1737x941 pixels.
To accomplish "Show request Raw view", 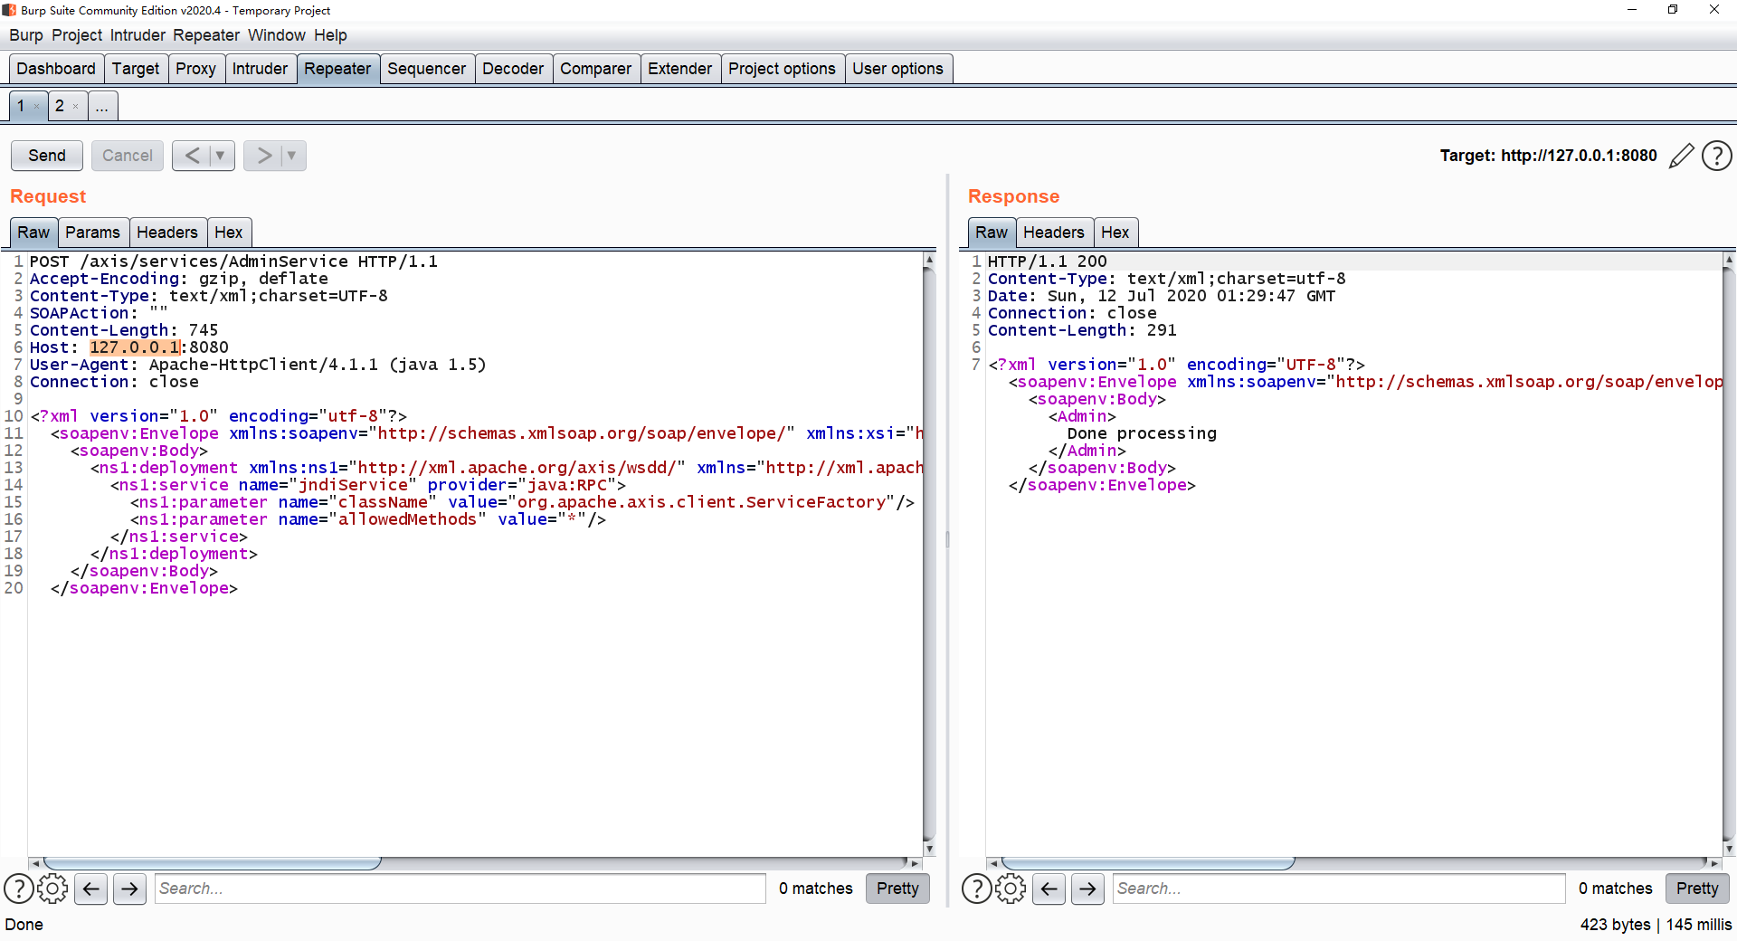I will pyautogui.click(x=33, y=233).
